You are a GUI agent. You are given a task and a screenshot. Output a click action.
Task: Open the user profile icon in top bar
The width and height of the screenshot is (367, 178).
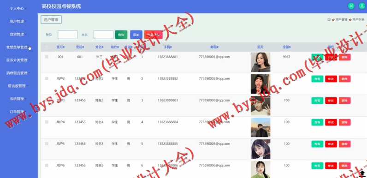[x=362, y=6]
